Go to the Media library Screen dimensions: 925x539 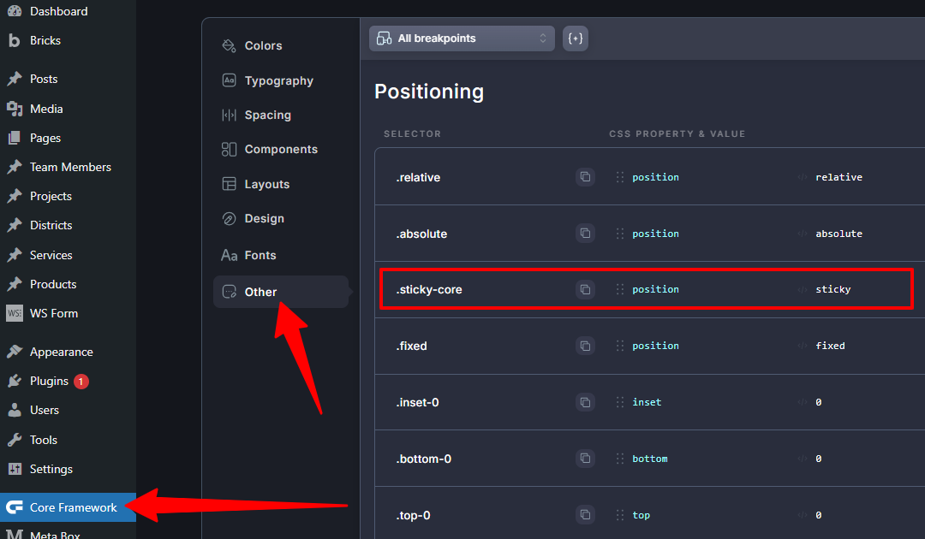46,109
